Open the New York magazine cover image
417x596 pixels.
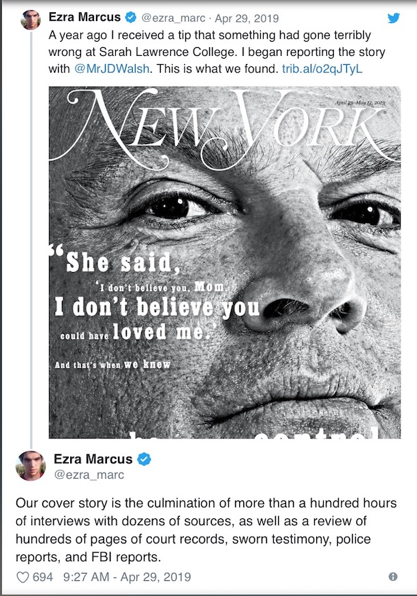point(224,263)
